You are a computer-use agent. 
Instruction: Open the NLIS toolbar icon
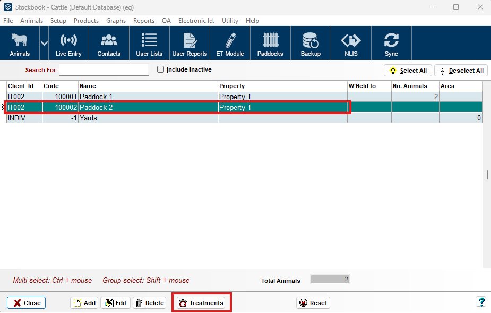coord(351,44)
